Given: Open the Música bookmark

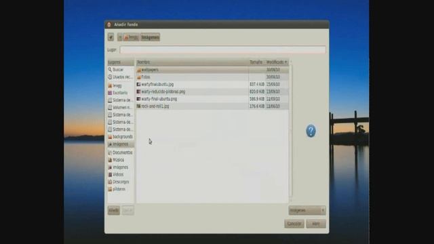Looking at the screenshot, I should point(121,160).
